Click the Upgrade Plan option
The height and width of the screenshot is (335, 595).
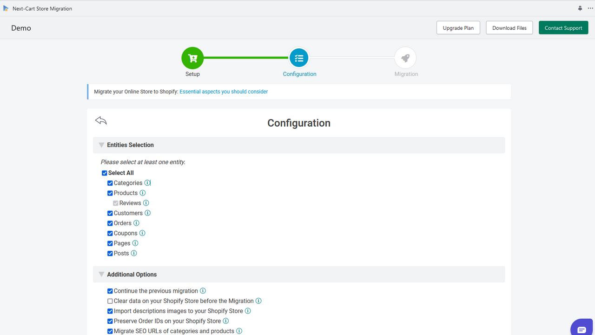point(458,27)
